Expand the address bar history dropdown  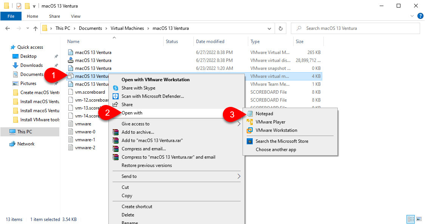point(269,28)
